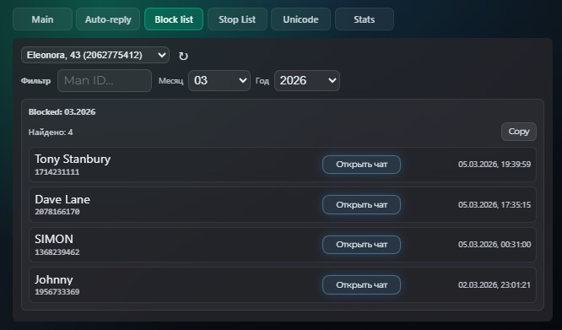
Task: Open chat with SIMON
Action: coord(361,245)
